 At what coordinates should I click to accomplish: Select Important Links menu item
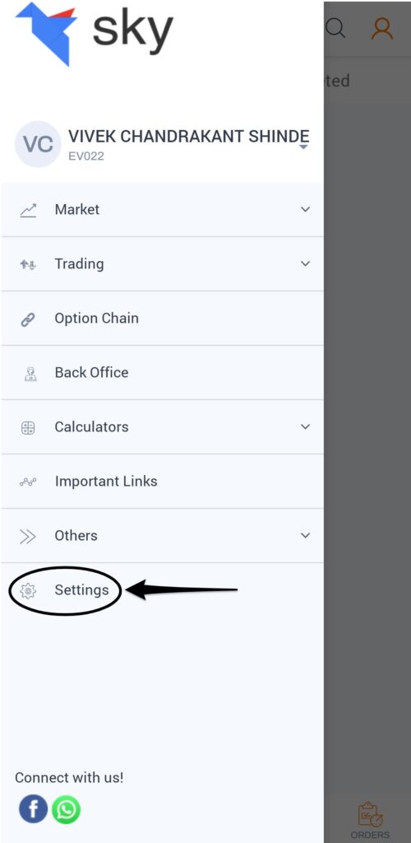pos(163,481)
